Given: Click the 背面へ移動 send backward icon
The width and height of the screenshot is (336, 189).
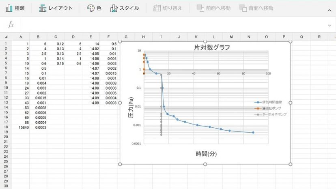Looking at the screenshot, I should click(243, 8).
